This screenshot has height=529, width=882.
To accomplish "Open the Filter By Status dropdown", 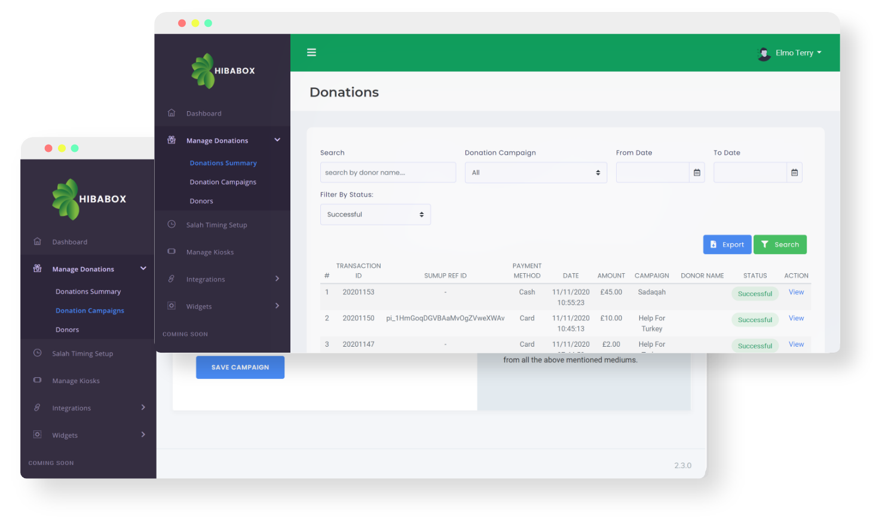I will click(375, 215).
